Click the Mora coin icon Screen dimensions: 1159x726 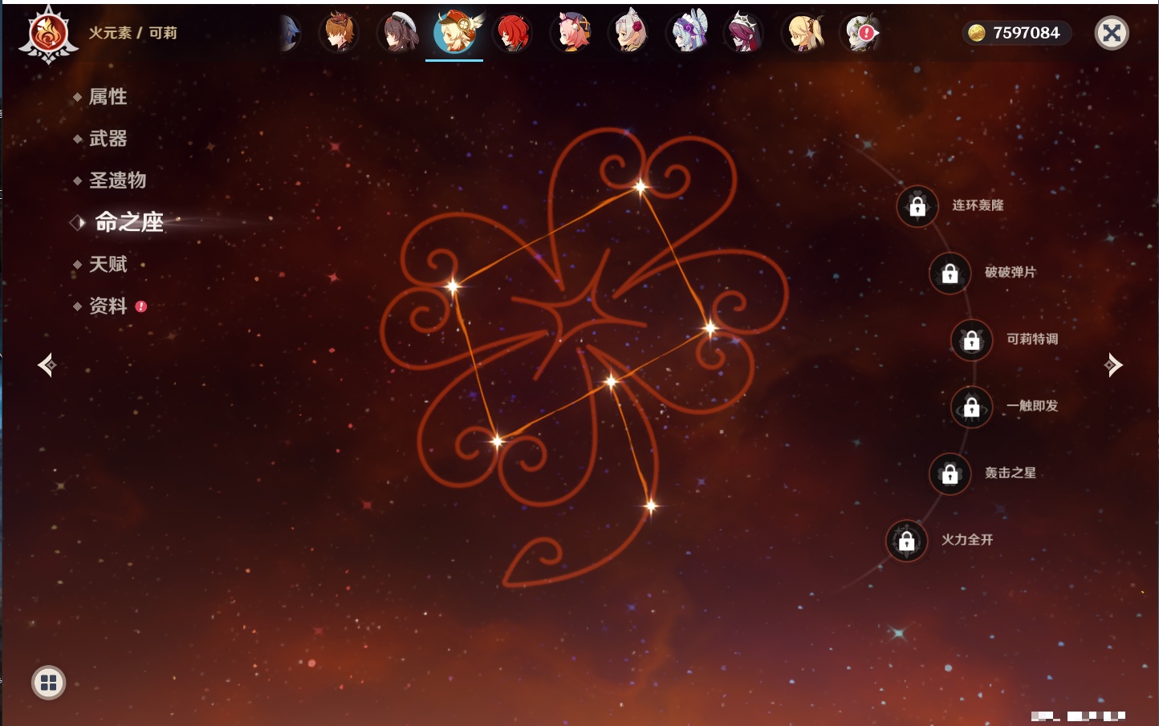977,33
